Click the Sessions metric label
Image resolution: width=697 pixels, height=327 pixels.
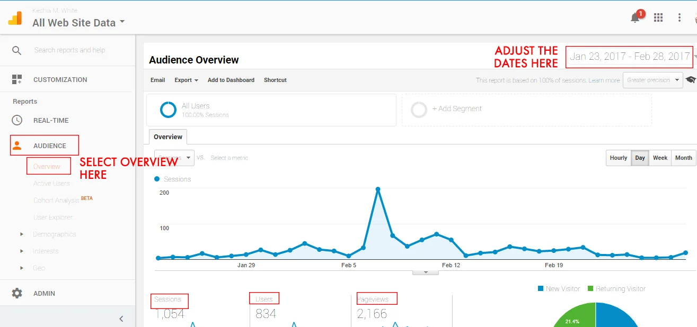pos(167,299)
